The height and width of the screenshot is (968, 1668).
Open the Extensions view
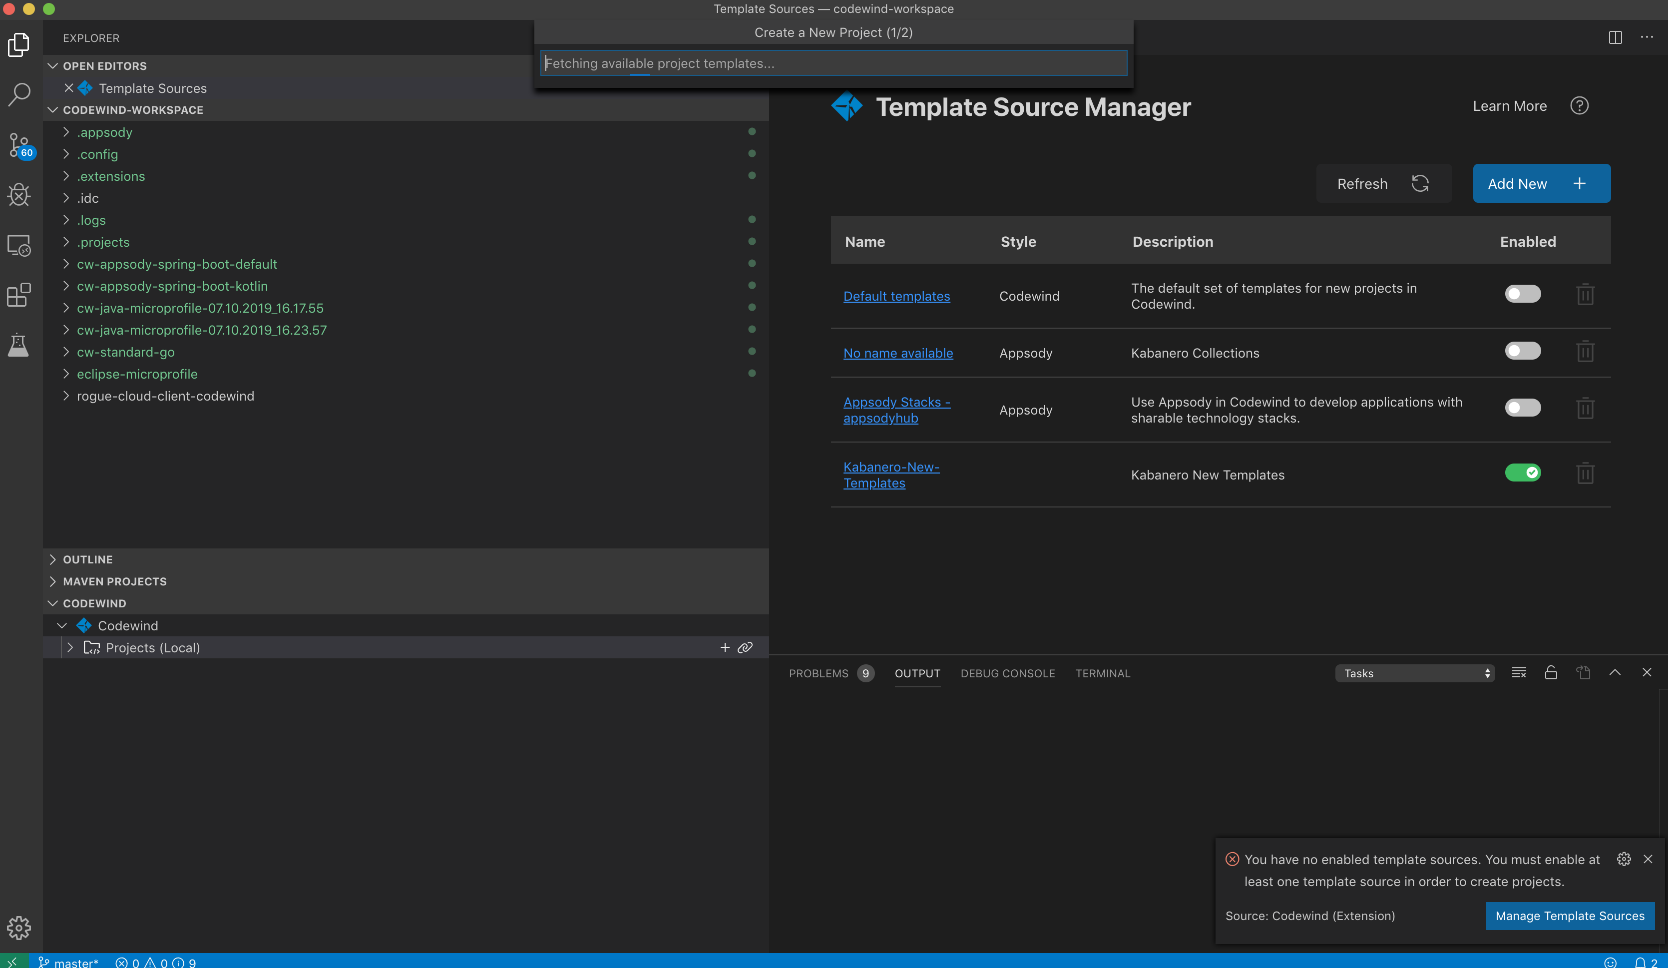pyautogui.click(x=19, y=295)
